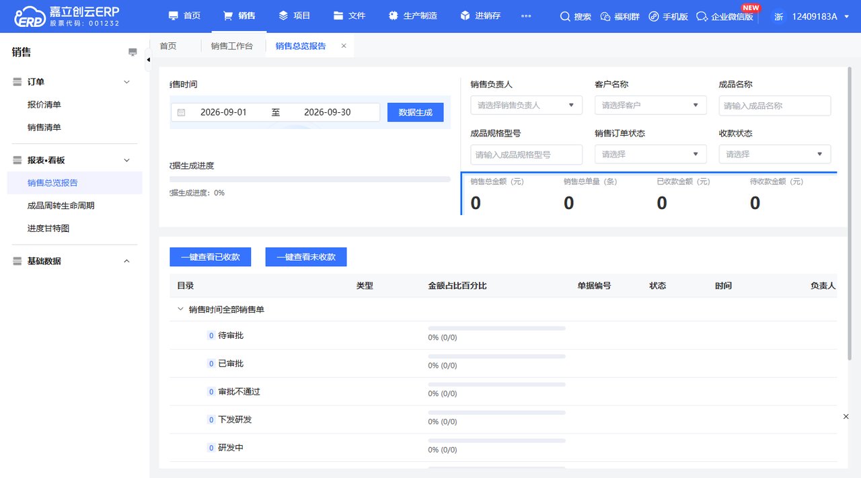Edit the start date 2026-09-01
Screen dimensions: 861x478
223,112
